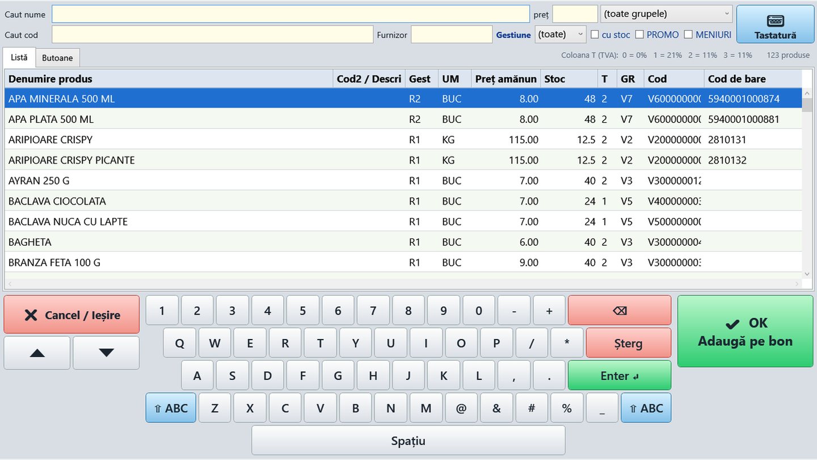Enable the 'cu stoc' checkbox
The height and width of the screenshot is (460, 817).
[595, 35]
